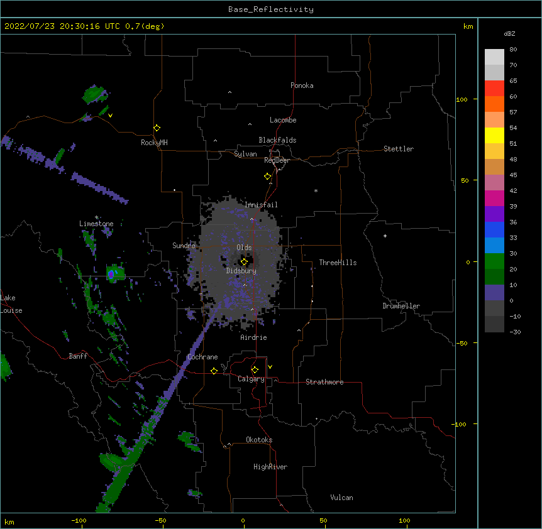Click the Olds city label
The image size is (542, 529).
(x=244, y=248)
